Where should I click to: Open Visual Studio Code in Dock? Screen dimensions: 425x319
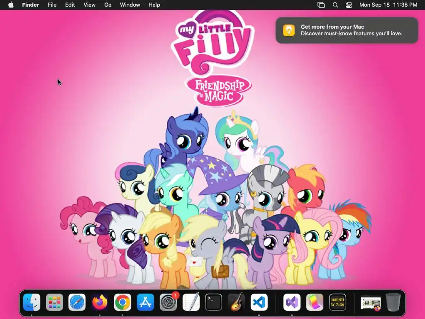[259, 302]
